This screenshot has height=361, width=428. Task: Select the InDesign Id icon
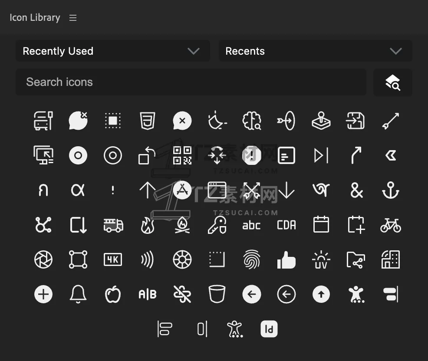click(269, 329)
